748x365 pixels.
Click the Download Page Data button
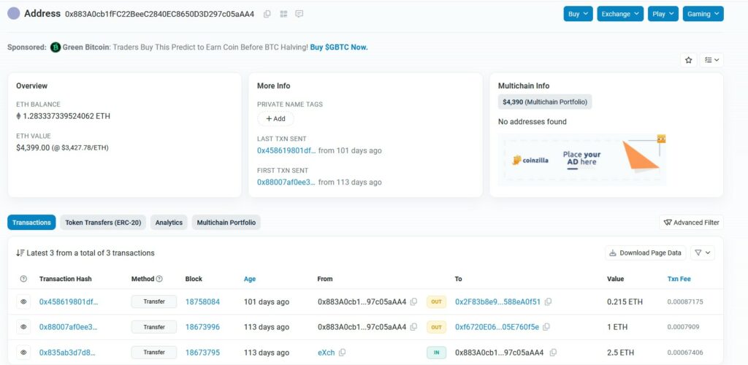point(645,253)
